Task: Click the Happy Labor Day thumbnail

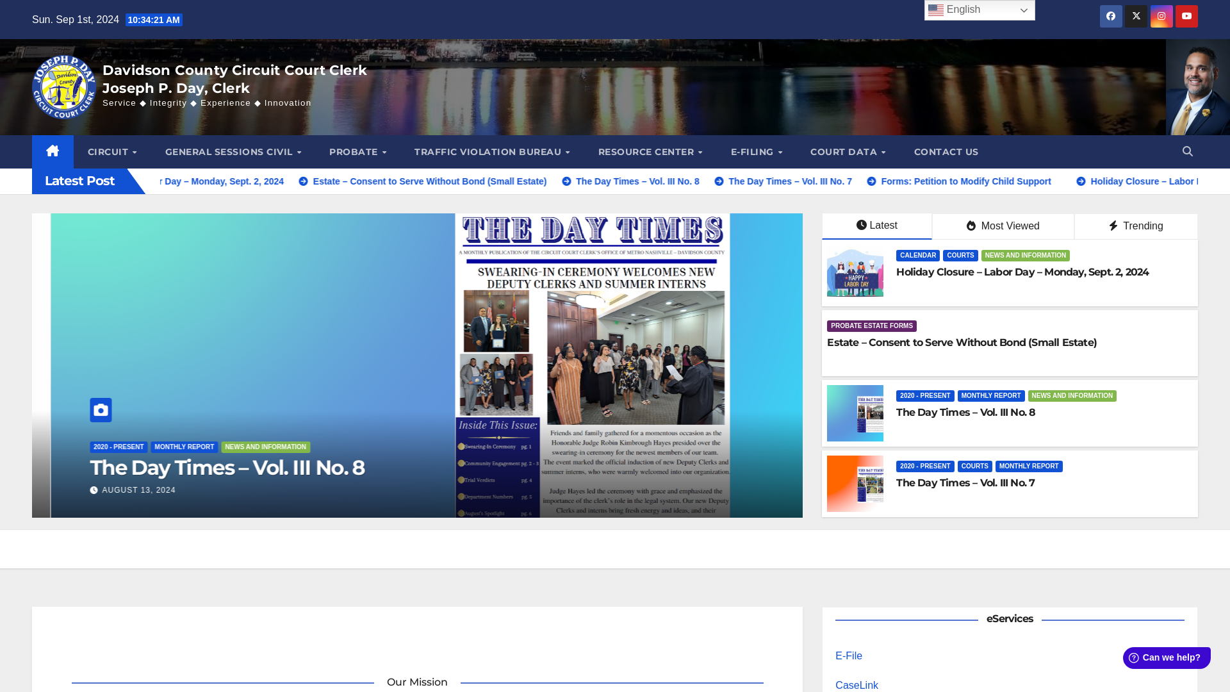Action: 855,272
